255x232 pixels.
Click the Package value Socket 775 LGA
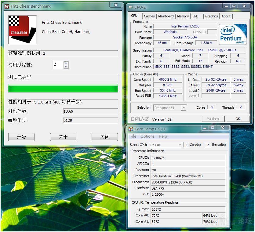(185, 37)
